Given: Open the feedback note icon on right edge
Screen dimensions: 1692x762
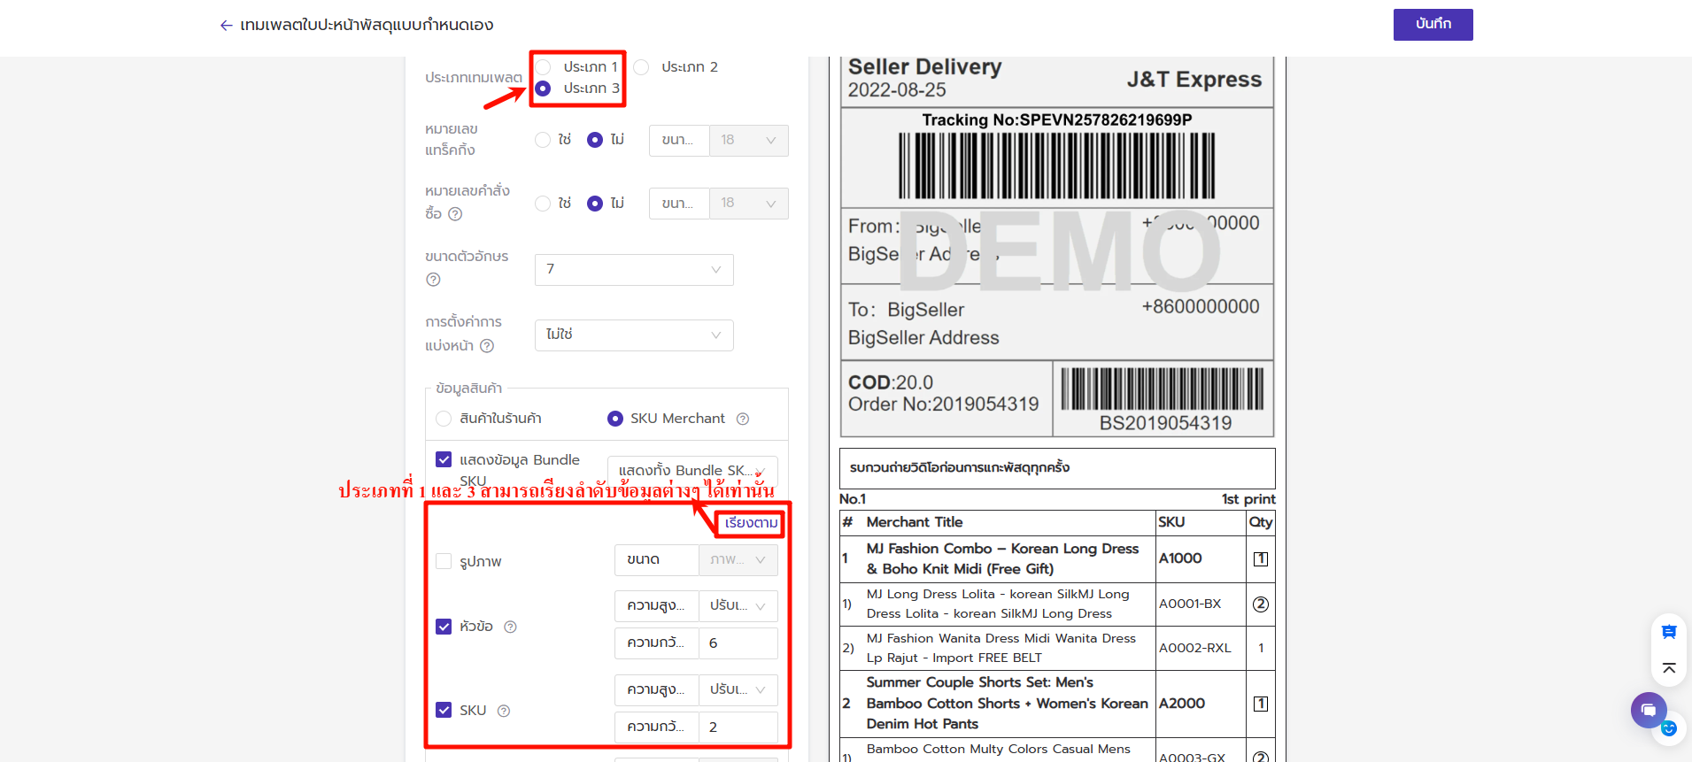Looking at the screenshot, I should [x=1669, y=632].
